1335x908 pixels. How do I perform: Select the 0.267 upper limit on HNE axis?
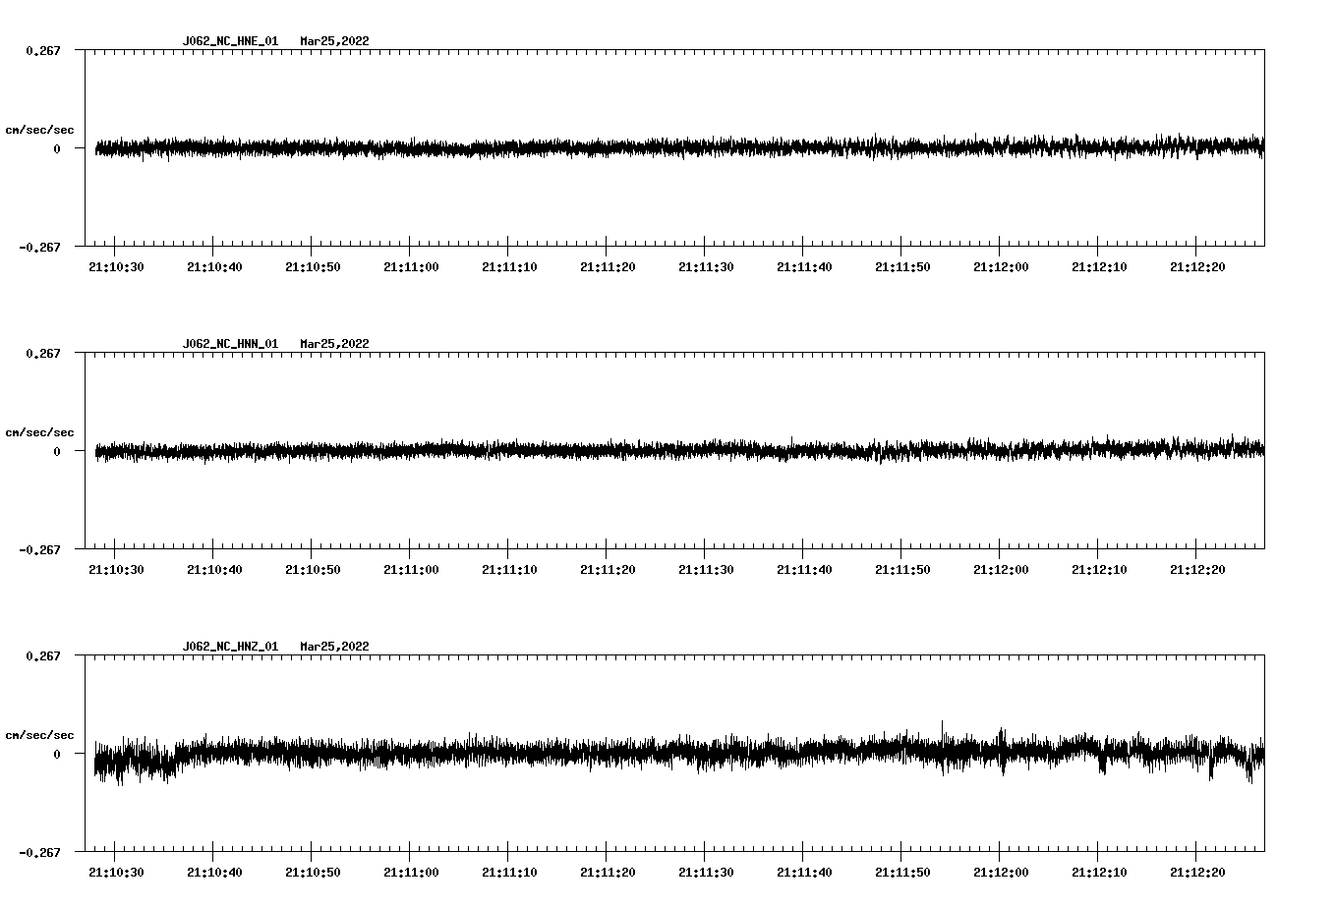pyautogui.click(x=43, y=50)
